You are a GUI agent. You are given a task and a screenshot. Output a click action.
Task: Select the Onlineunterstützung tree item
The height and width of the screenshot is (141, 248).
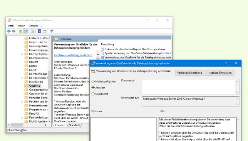[38, 90]
